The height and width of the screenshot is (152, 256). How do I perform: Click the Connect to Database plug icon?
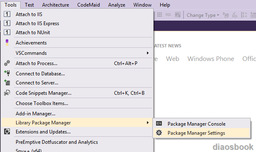click(7, 73)
